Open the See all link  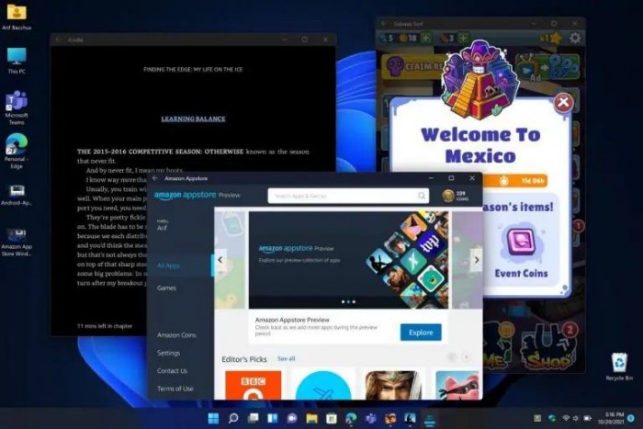coord(287,358)
